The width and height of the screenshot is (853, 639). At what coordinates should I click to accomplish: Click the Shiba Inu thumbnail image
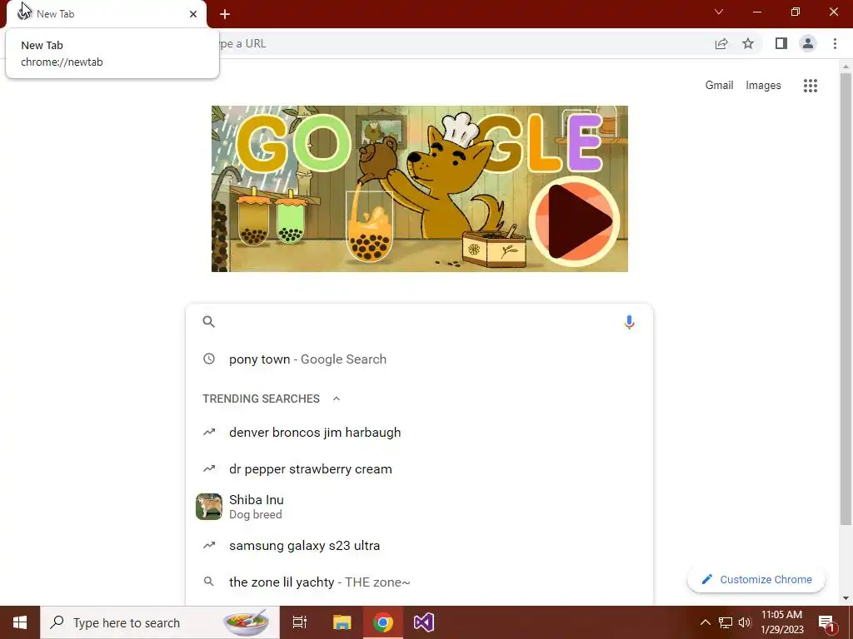(209, 507)
